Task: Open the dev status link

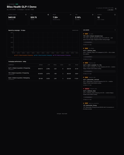Action: coord(110,10)
